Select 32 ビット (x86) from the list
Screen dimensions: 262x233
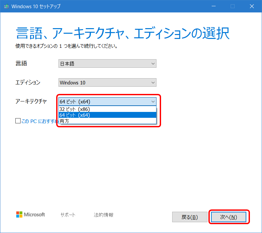tap(107, 109)
